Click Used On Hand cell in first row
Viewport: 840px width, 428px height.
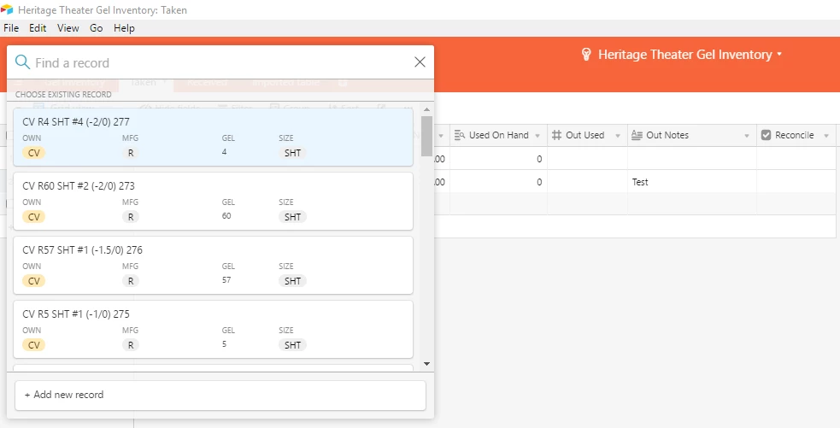(498, 159)
